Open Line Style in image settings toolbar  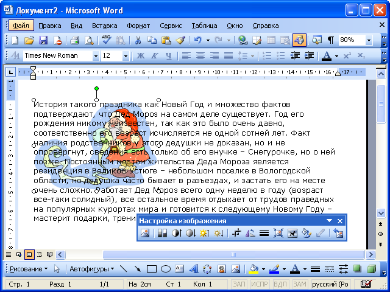point(264,234)
